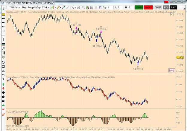Select the Fibonacci time extensions tool

coord(3,53)
